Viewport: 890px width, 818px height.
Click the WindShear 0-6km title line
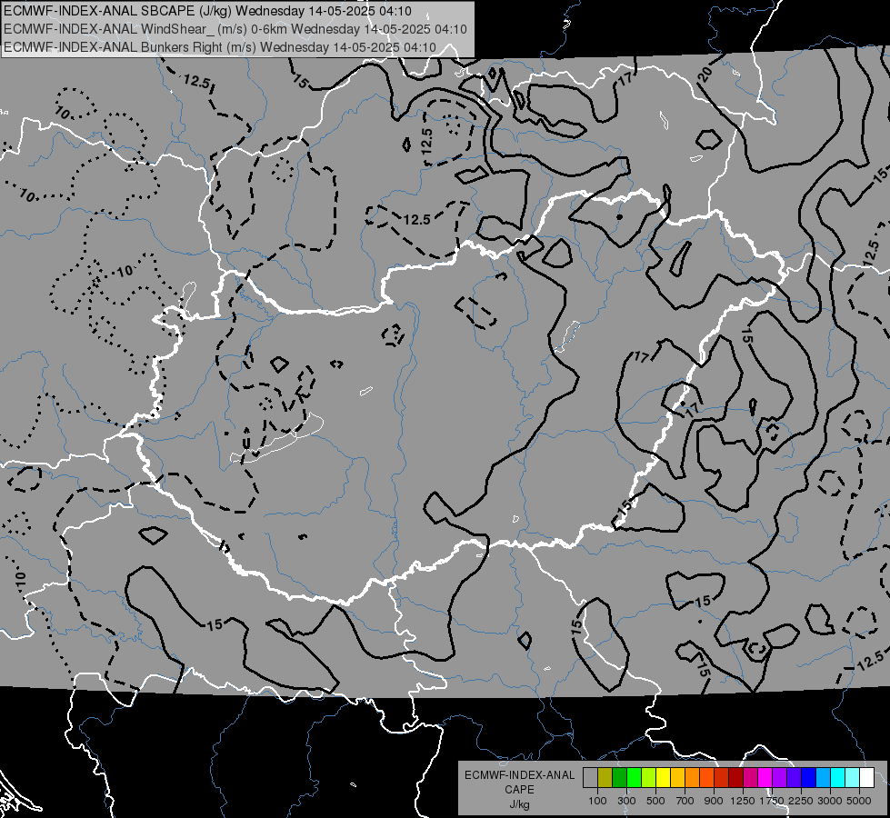coord(235,29)
